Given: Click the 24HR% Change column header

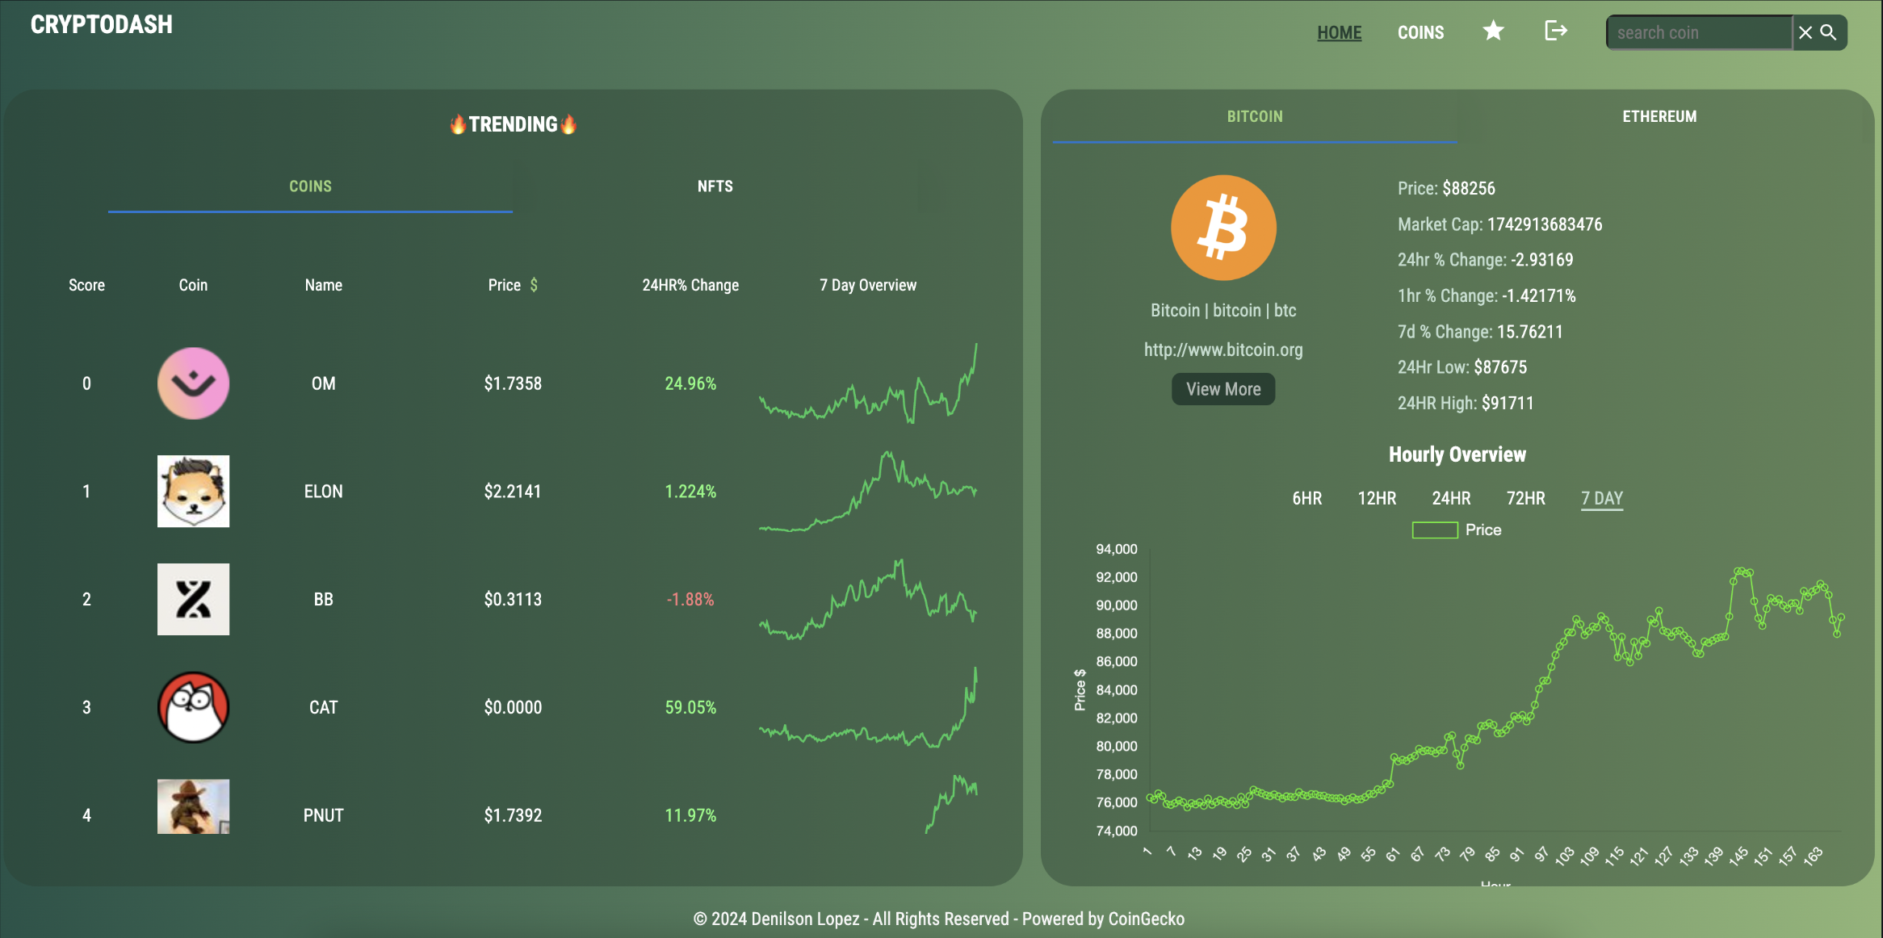Looking at the screenshot, I should 690,285.
